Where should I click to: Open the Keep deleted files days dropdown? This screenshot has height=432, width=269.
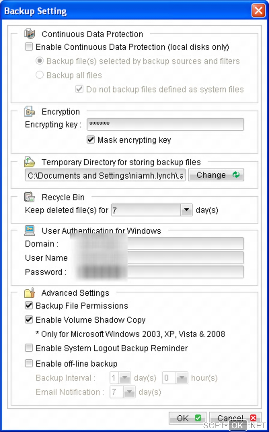pyautogui.click(x=187, y=210)
